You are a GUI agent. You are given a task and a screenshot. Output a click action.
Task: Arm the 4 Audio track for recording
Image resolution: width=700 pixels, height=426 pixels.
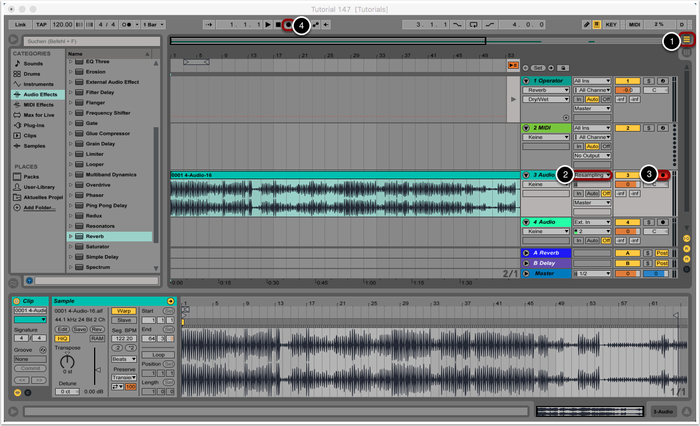pos(662,222)
